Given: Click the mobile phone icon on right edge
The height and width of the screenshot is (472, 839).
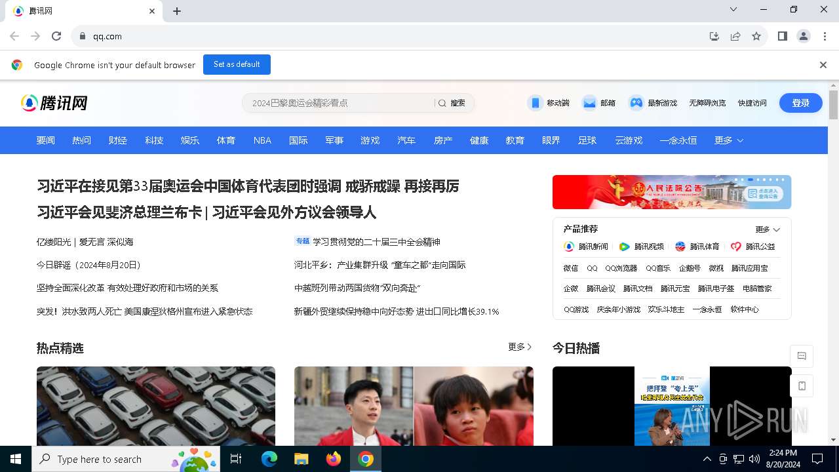Looking at the screenshot, I should pos(802,386).
